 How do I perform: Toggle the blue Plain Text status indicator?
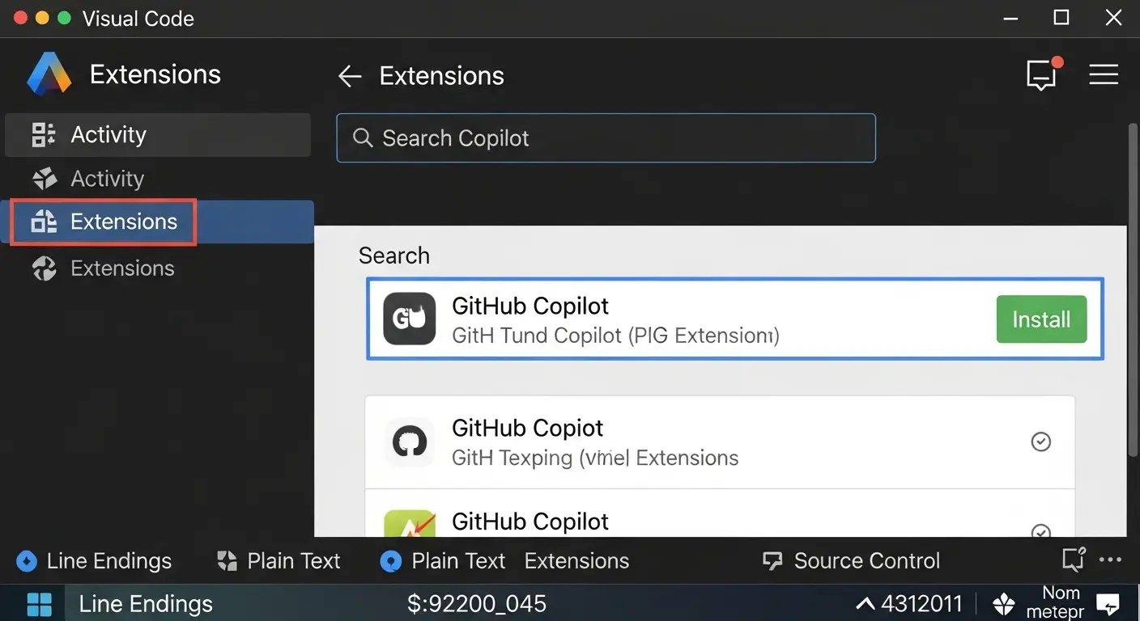[x=391, y=560]
